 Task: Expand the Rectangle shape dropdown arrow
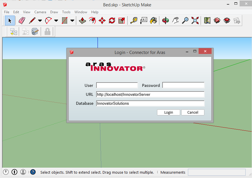[x=72, y=20]
